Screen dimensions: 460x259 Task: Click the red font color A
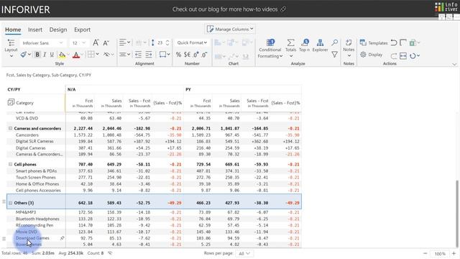point(76,55)
